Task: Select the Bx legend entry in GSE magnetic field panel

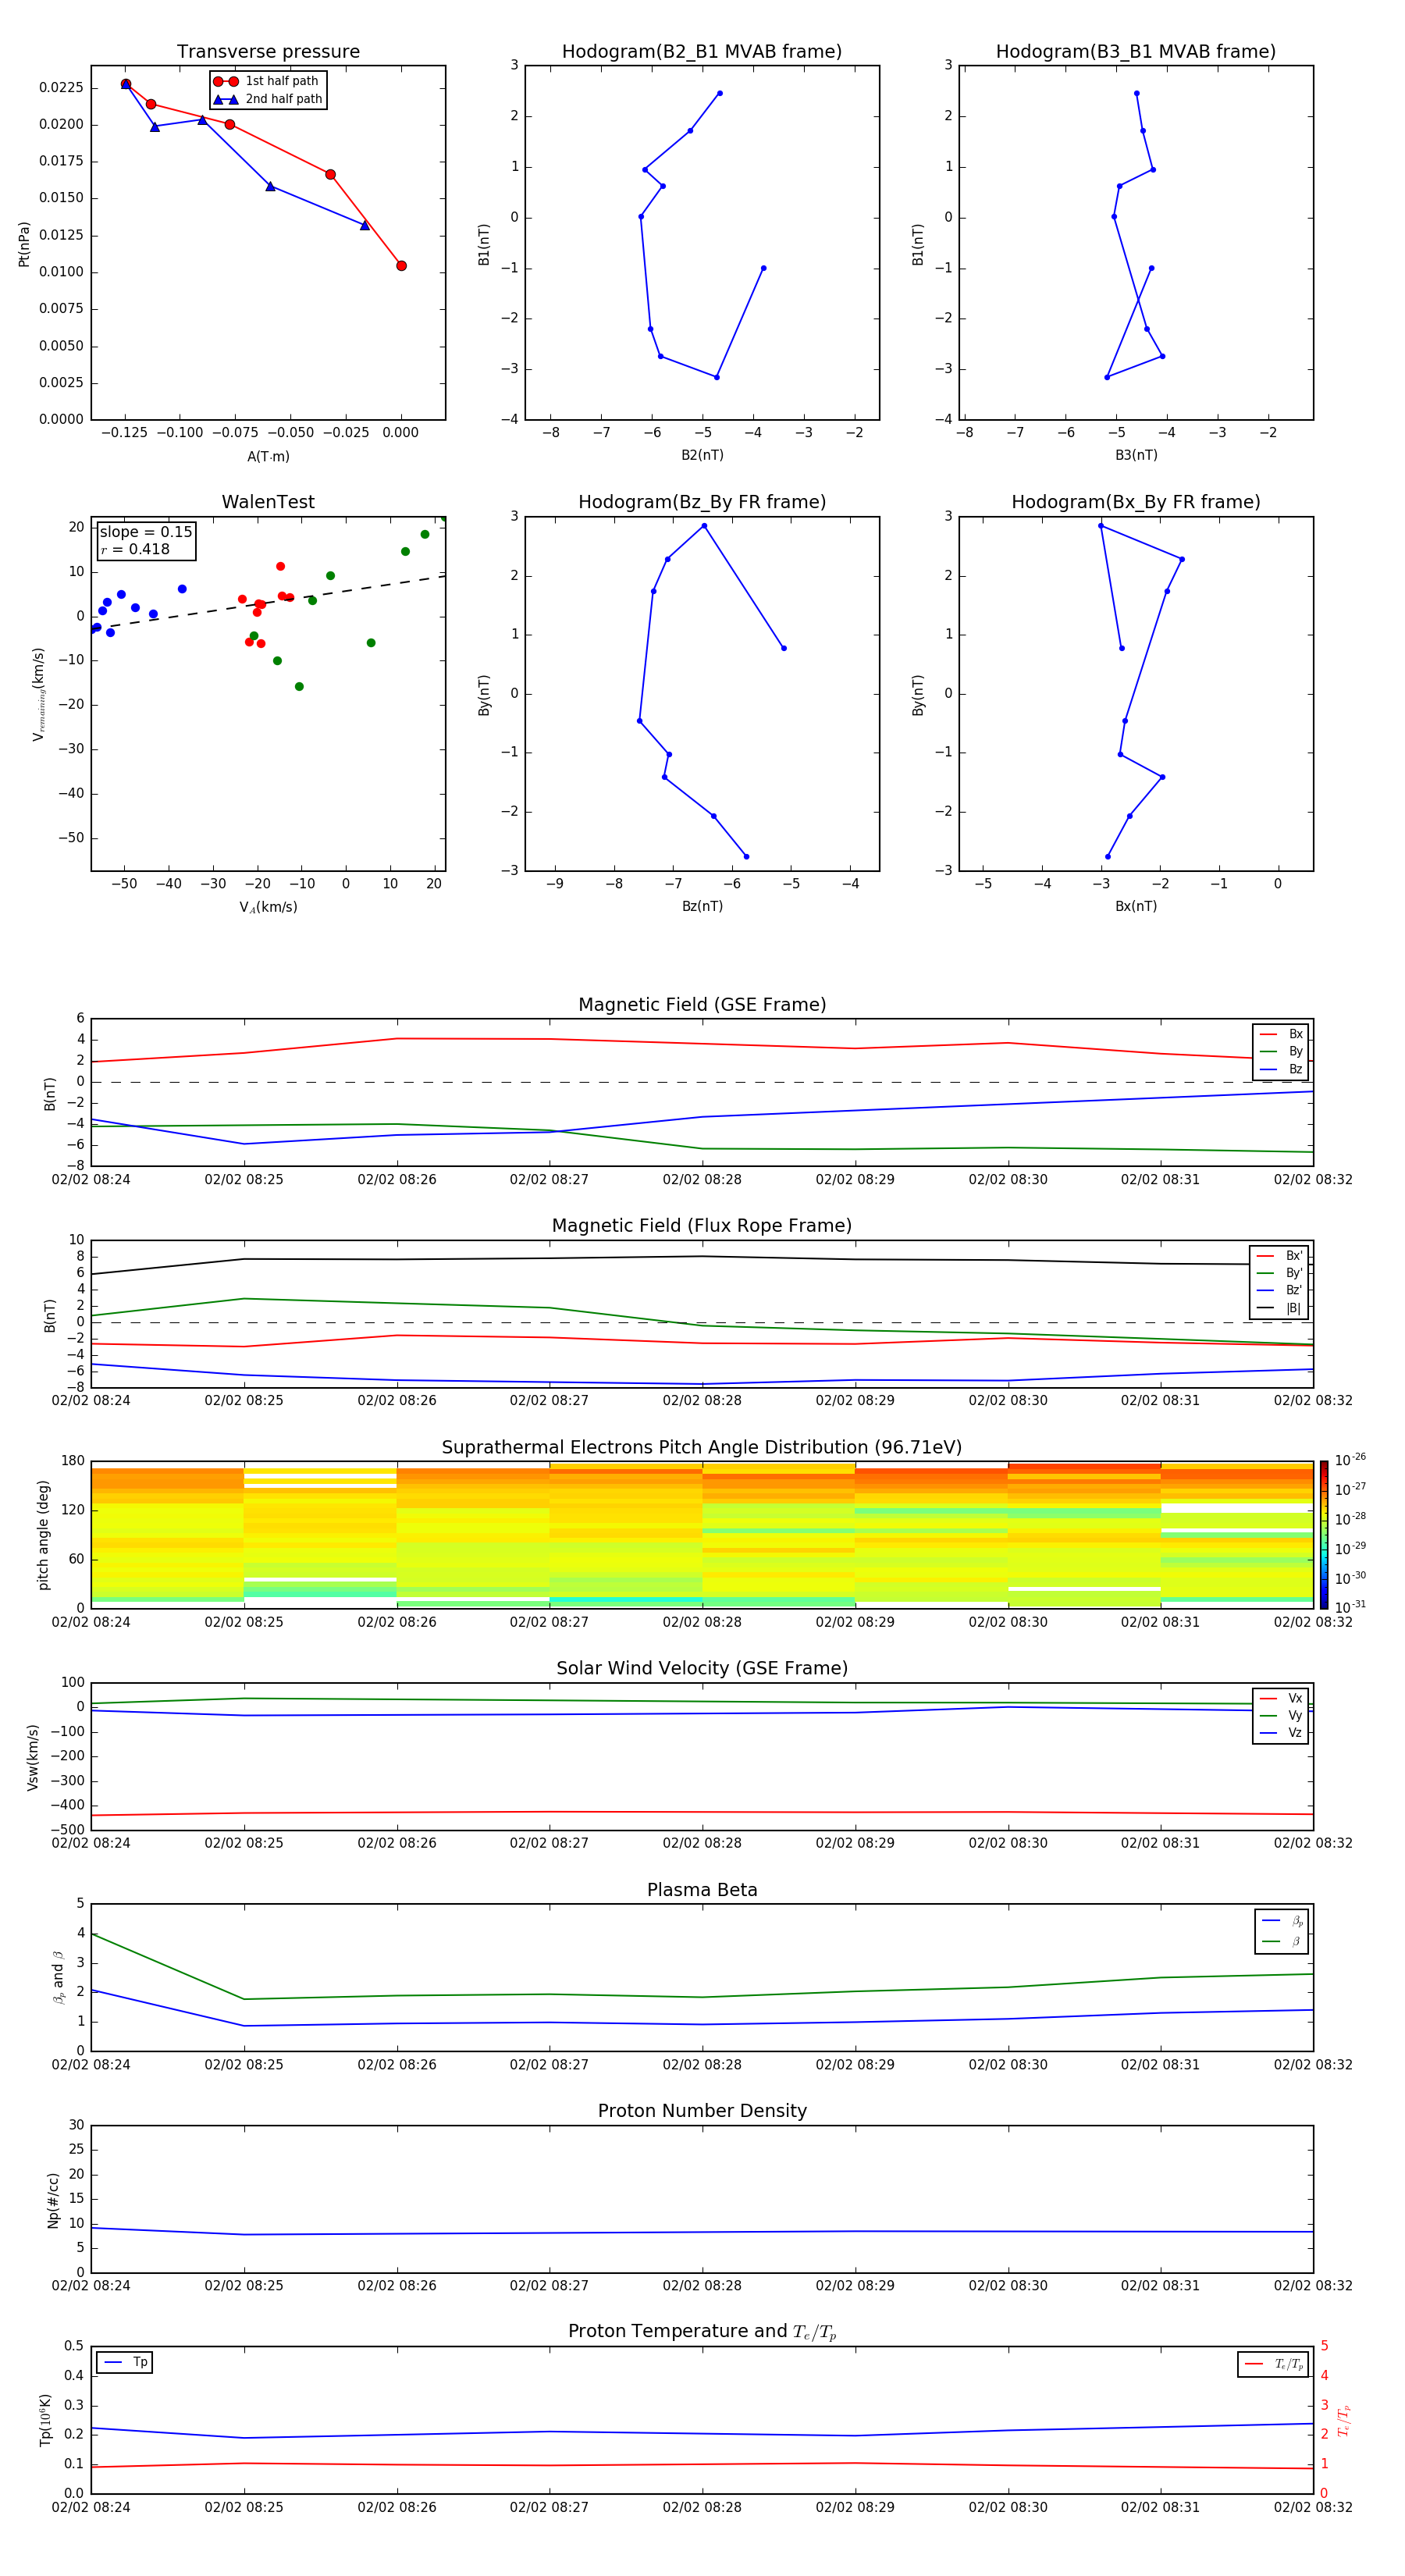Action: (1281, 1034)
